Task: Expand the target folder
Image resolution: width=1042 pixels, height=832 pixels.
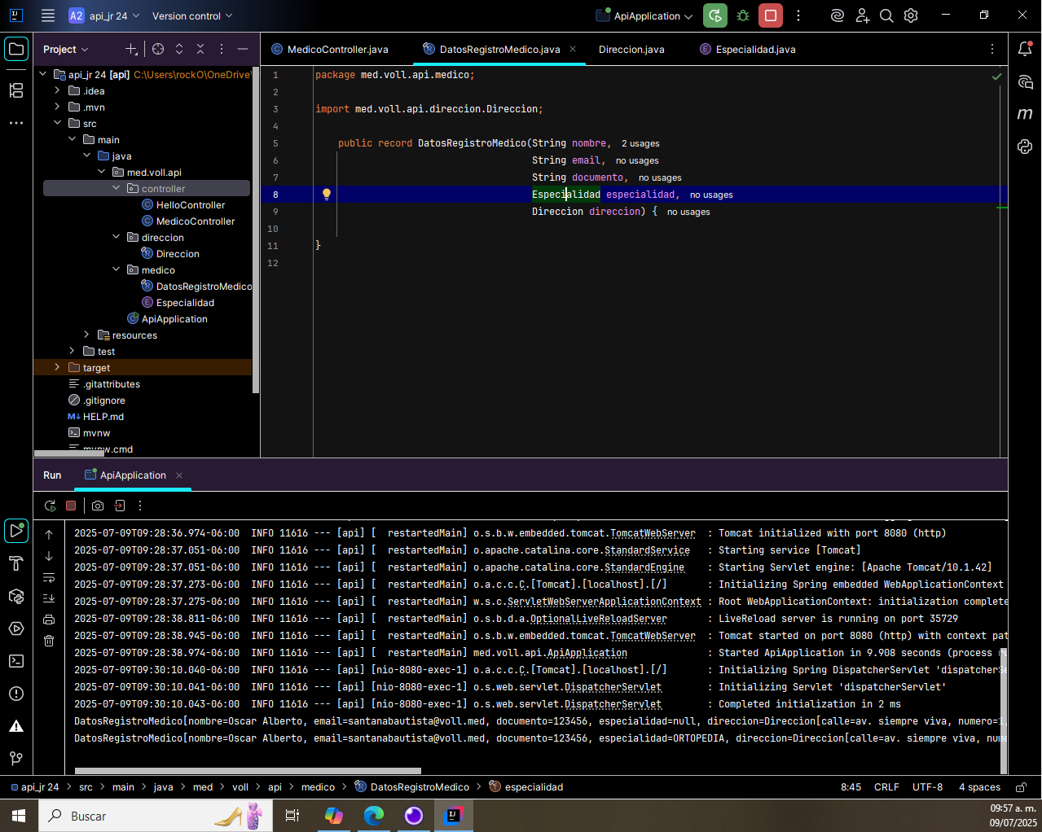Action: pyautogui.click(x=57, y=367)
